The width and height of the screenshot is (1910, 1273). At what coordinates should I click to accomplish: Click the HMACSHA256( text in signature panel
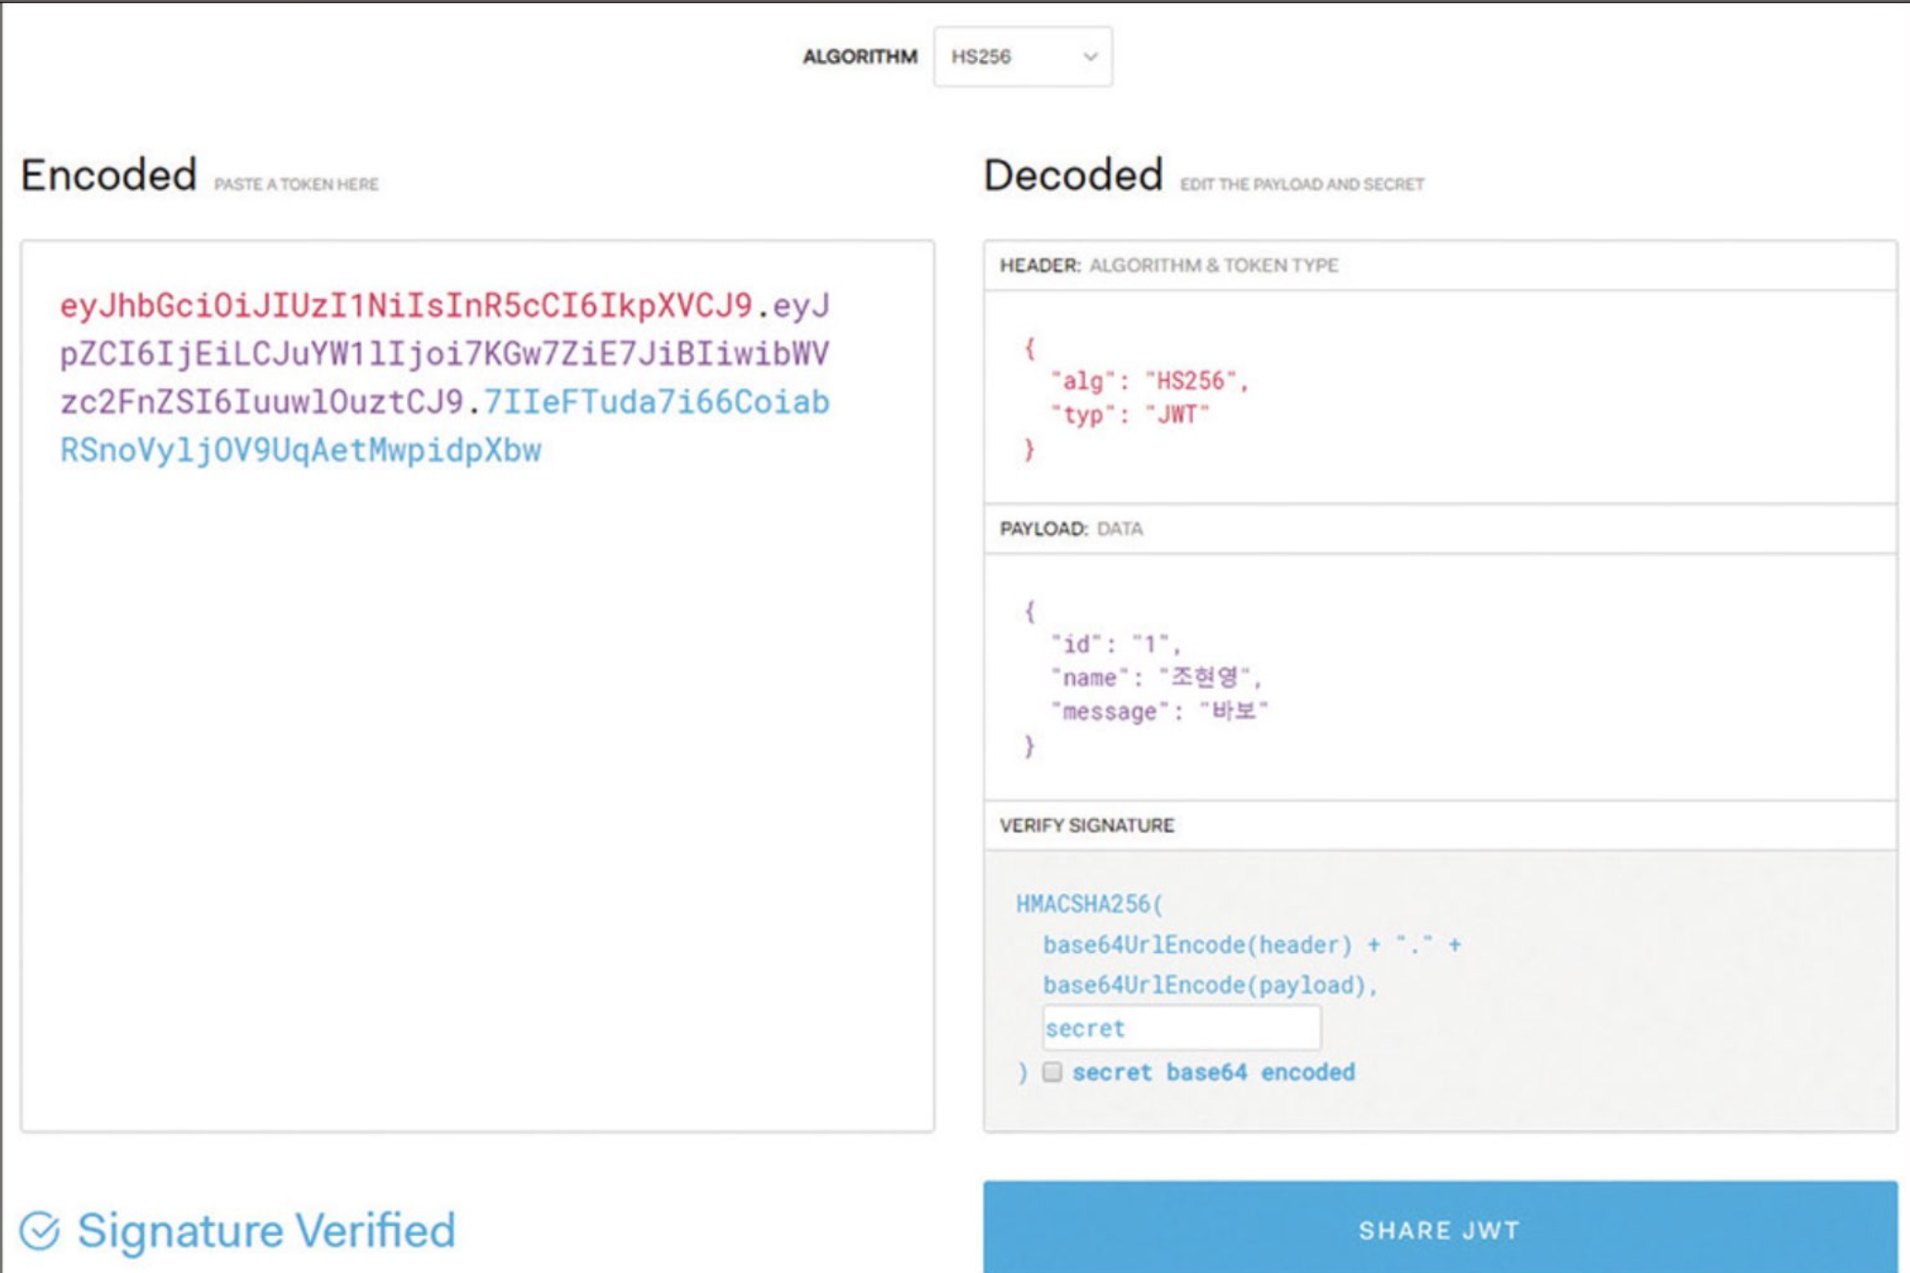pos(1089,904)
